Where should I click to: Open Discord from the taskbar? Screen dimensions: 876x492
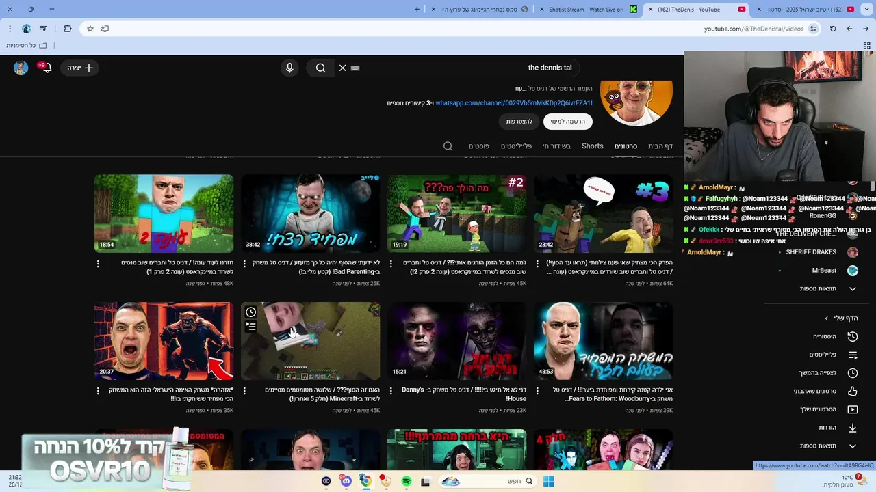[346, 482]
